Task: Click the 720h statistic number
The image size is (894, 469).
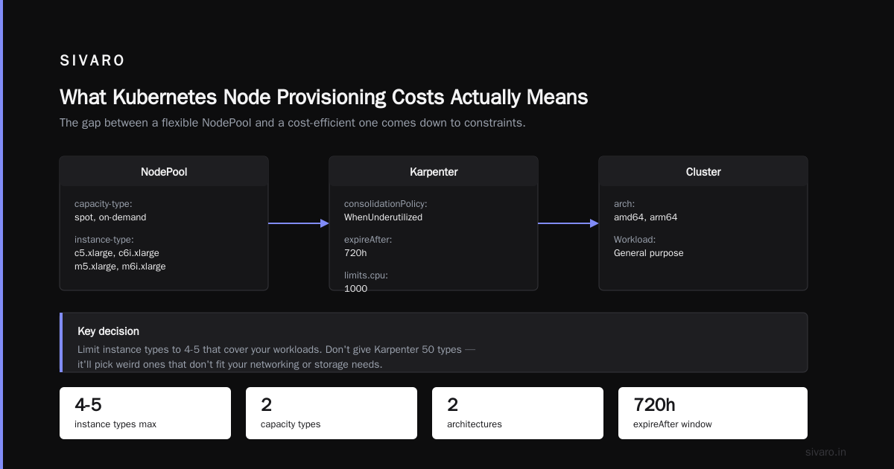Action: (654, 405)
